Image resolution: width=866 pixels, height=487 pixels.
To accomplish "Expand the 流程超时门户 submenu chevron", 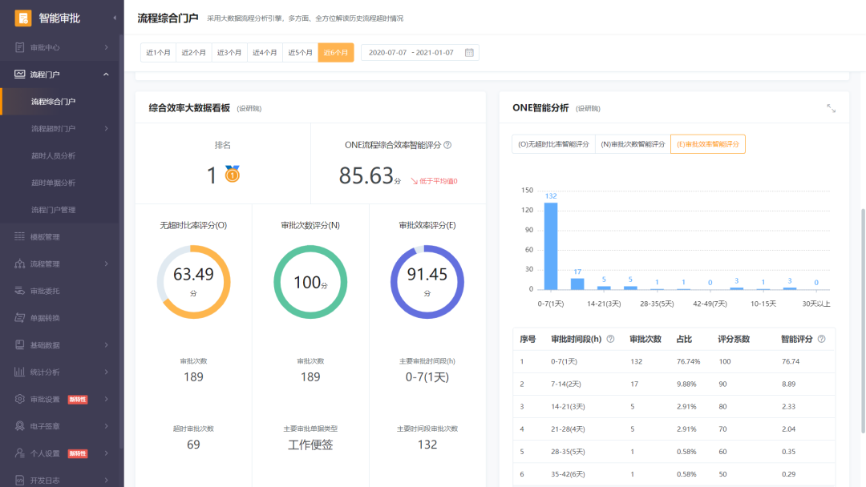I will pyautogui.click(x=106, y=128).
